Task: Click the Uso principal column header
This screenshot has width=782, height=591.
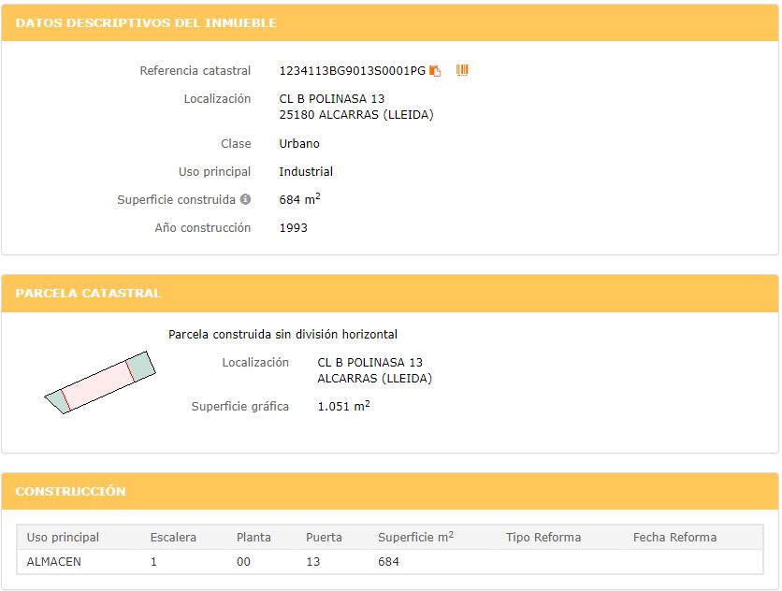Action: coord(63,538)
